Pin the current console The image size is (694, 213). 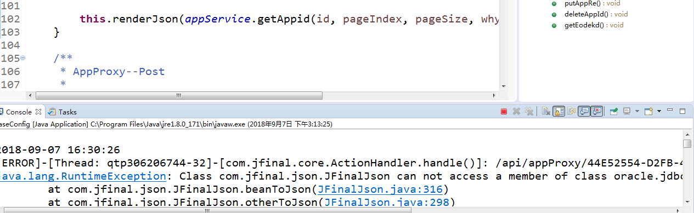(614, 112)
